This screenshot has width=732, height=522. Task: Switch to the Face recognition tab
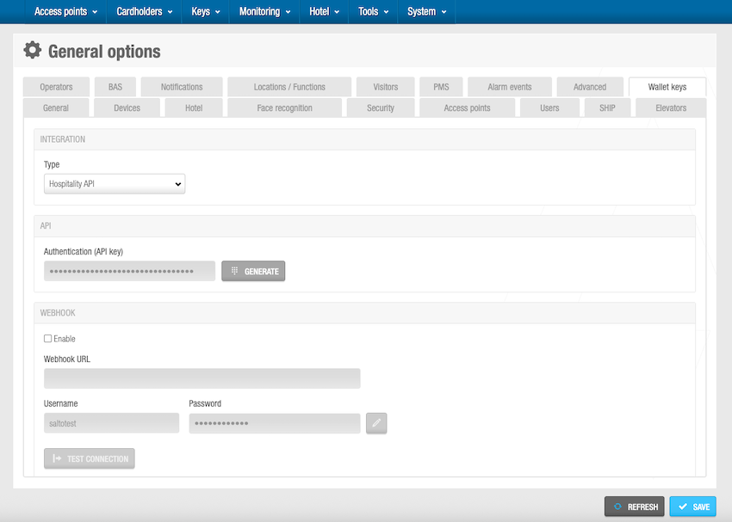[284, 108]
